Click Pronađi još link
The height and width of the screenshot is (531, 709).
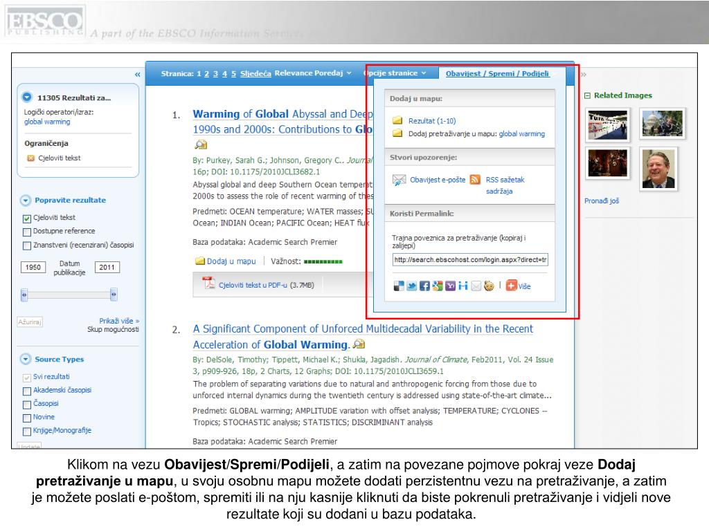click(602, 201)
